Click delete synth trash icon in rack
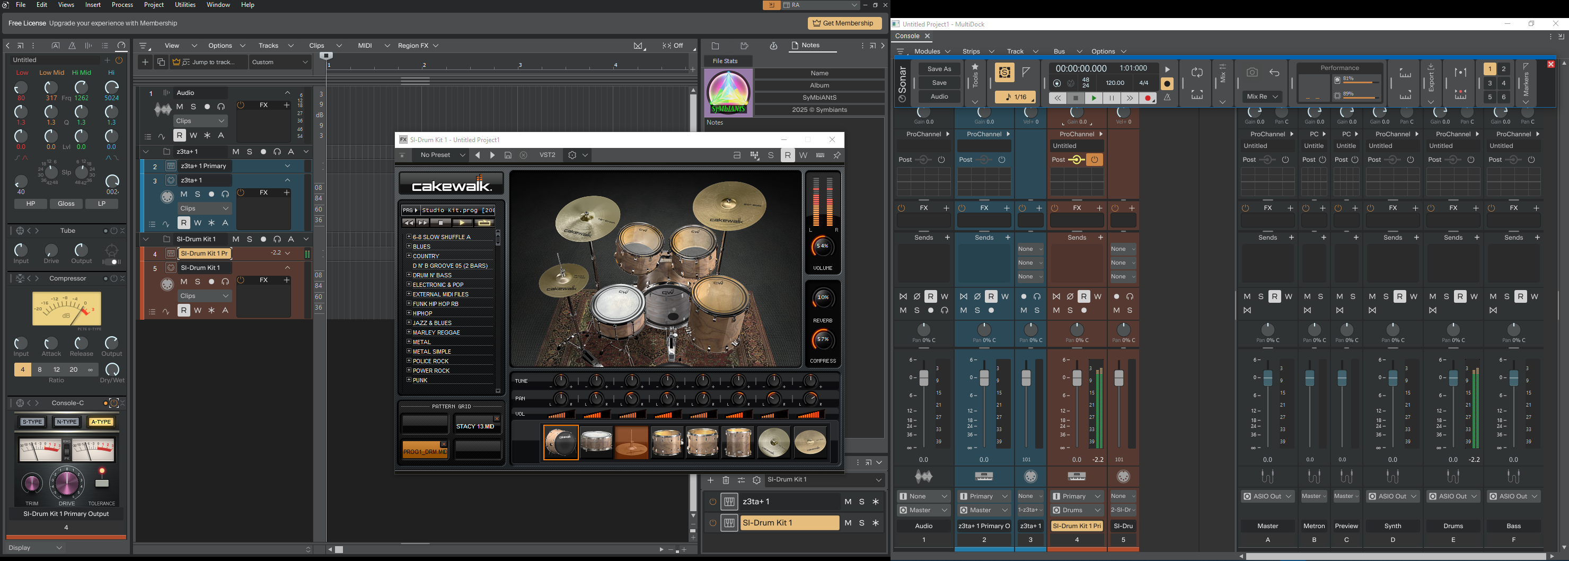Image resolution: width=1569 pixels, height=561 pixels. pyautogui.click(x=726, y=480)
